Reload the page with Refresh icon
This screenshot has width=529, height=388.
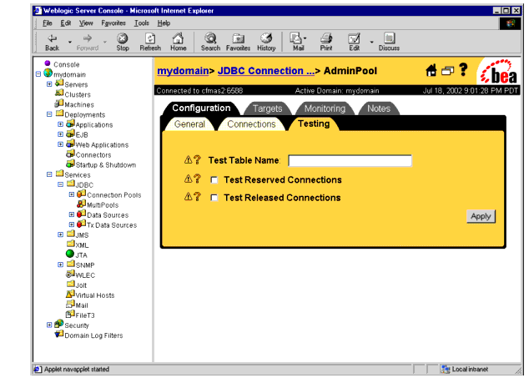150,43
